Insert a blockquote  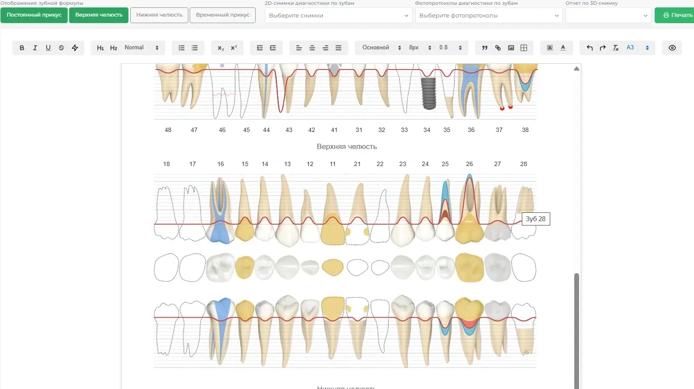click(x=485, y=48)
